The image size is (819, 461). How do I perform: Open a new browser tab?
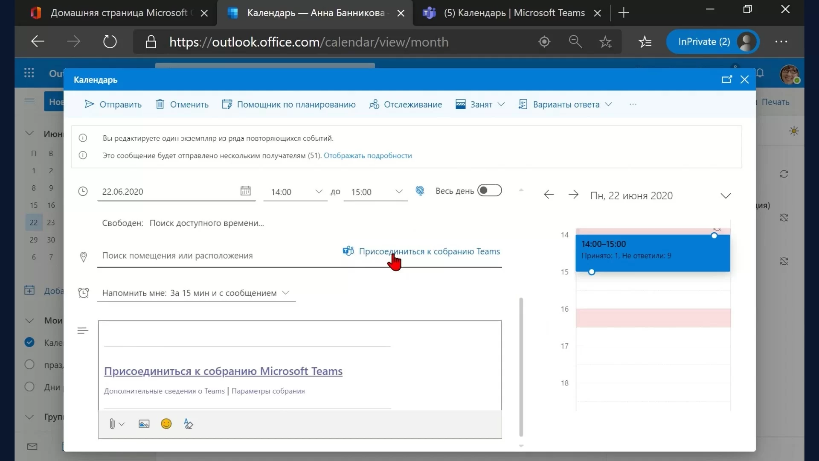624,13
